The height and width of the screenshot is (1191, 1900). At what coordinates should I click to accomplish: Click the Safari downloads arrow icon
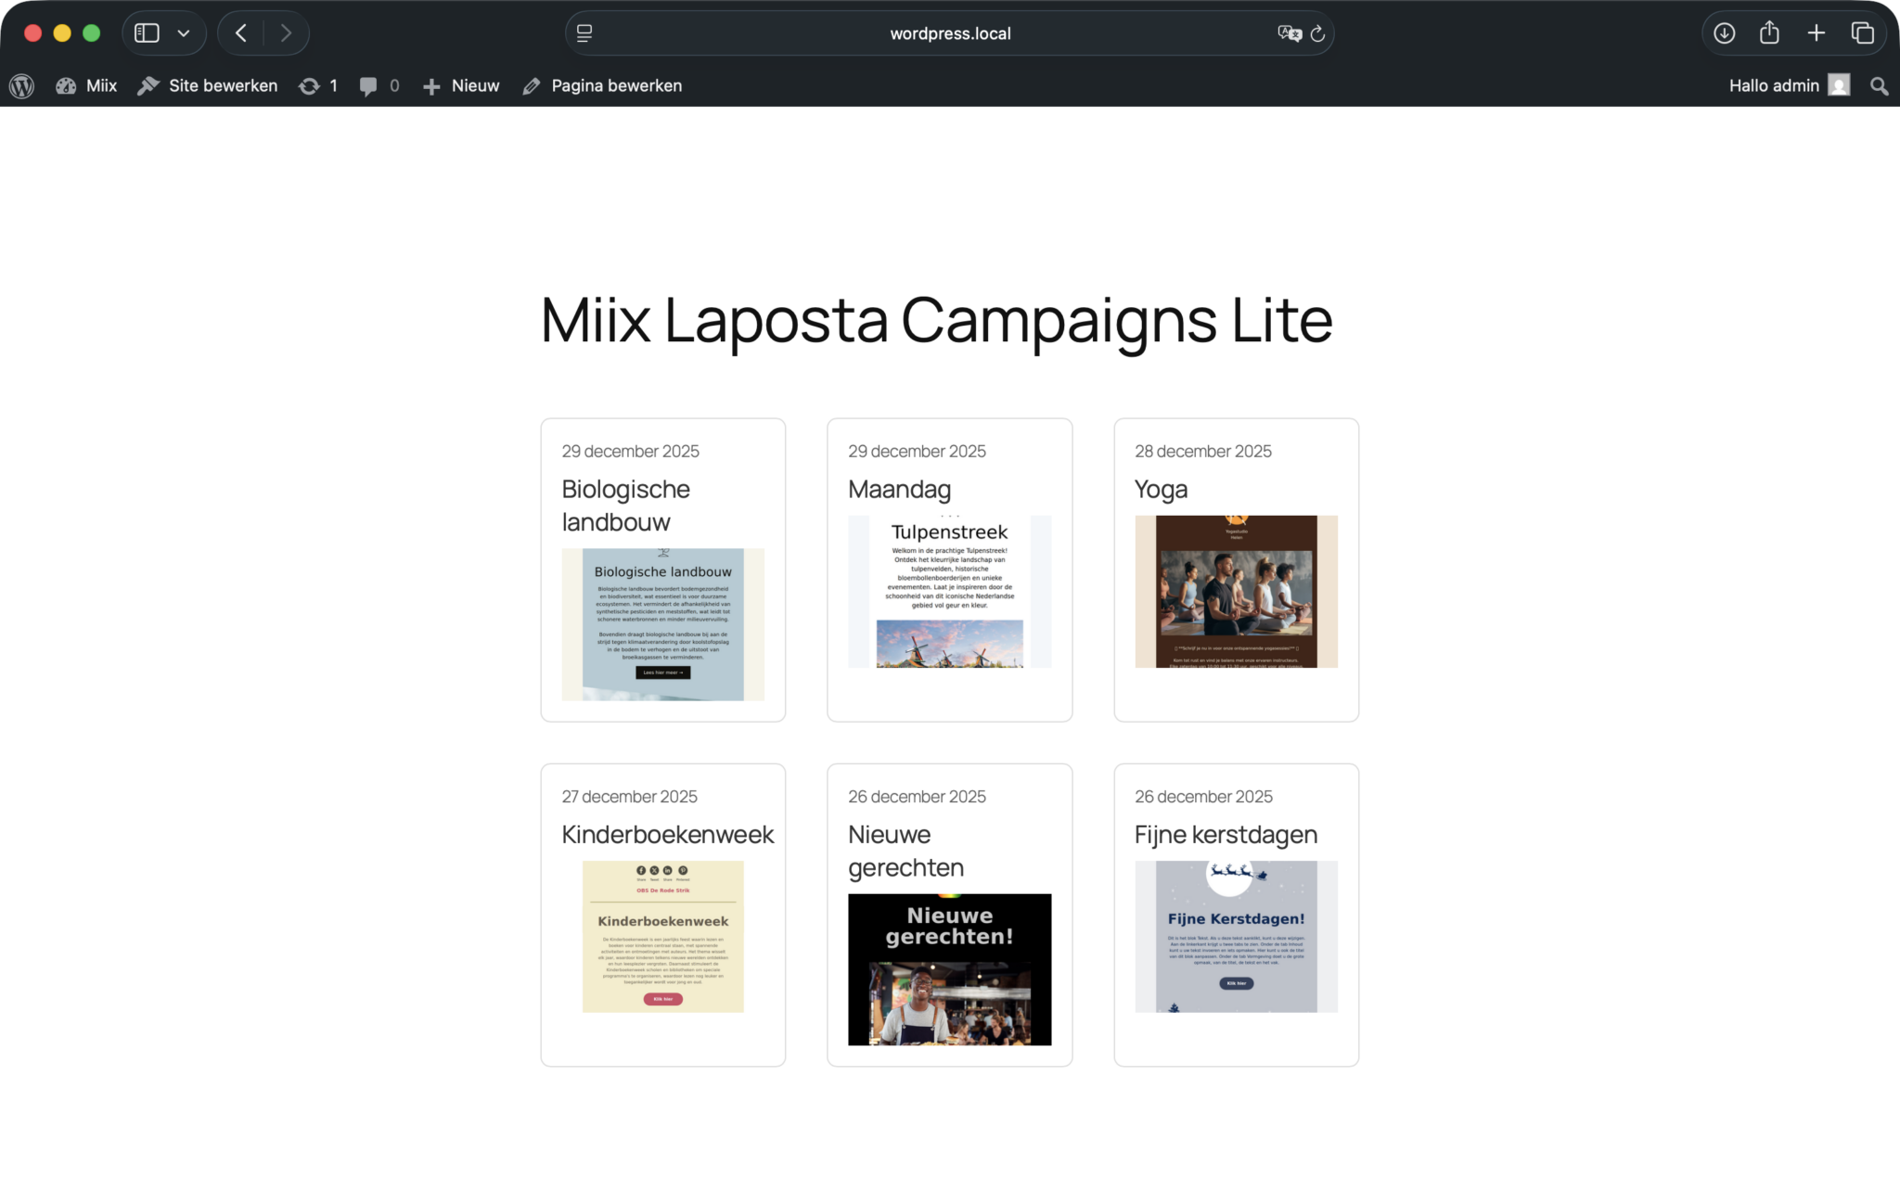coord(1724,32)
